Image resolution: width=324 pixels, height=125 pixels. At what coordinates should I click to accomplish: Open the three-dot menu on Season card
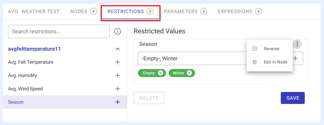click(297, 44)
